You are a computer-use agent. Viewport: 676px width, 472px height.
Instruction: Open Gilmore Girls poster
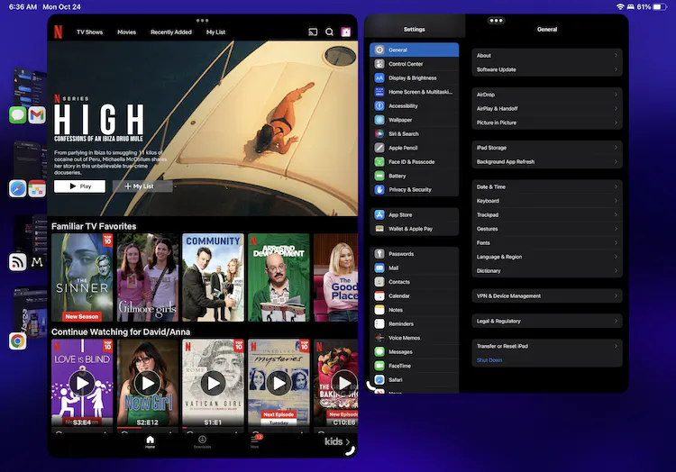148,277
